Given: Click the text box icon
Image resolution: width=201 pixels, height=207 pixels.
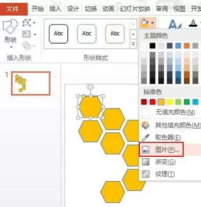Looking at the screenshot, I should tap(27, 34).
